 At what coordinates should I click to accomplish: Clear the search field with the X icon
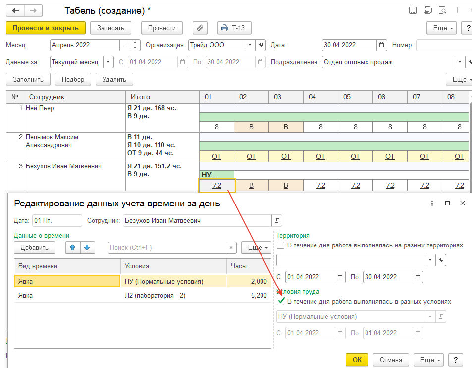point(231,248)
